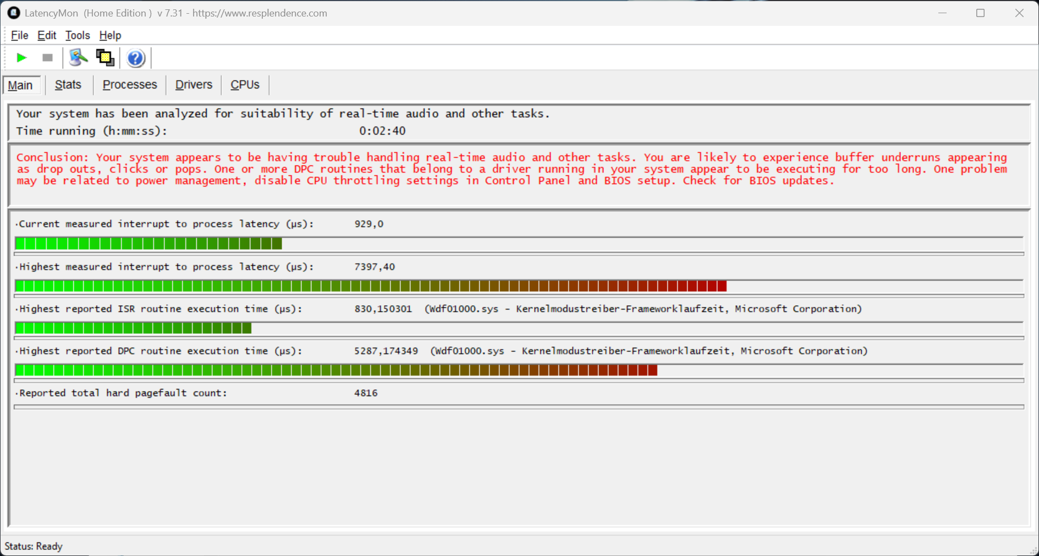Screen dimensions: 1039x556
Task: Open the Edit menu
Action: click(x=47, y=35)
